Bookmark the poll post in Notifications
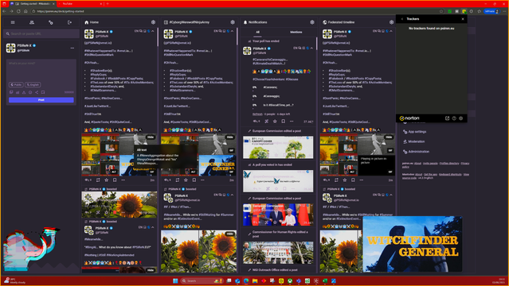 click(x=283, y=122)
